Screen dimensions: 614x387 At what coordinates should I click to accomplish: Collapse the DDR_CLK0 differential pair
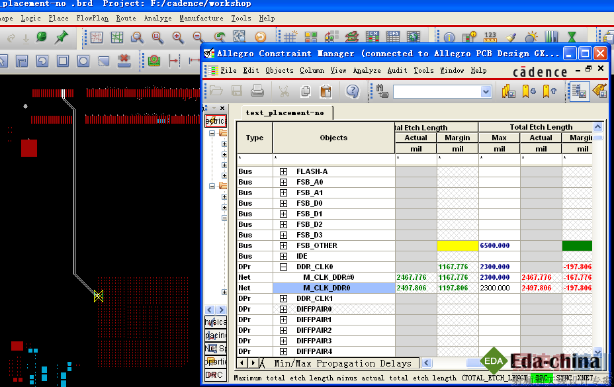click(x=283, y=267)
